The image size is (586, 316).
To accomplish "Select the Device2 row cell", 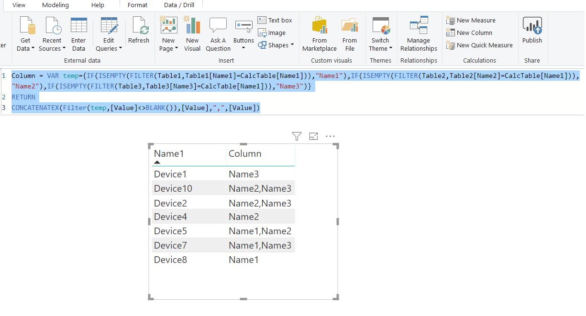I will point(170,203).
